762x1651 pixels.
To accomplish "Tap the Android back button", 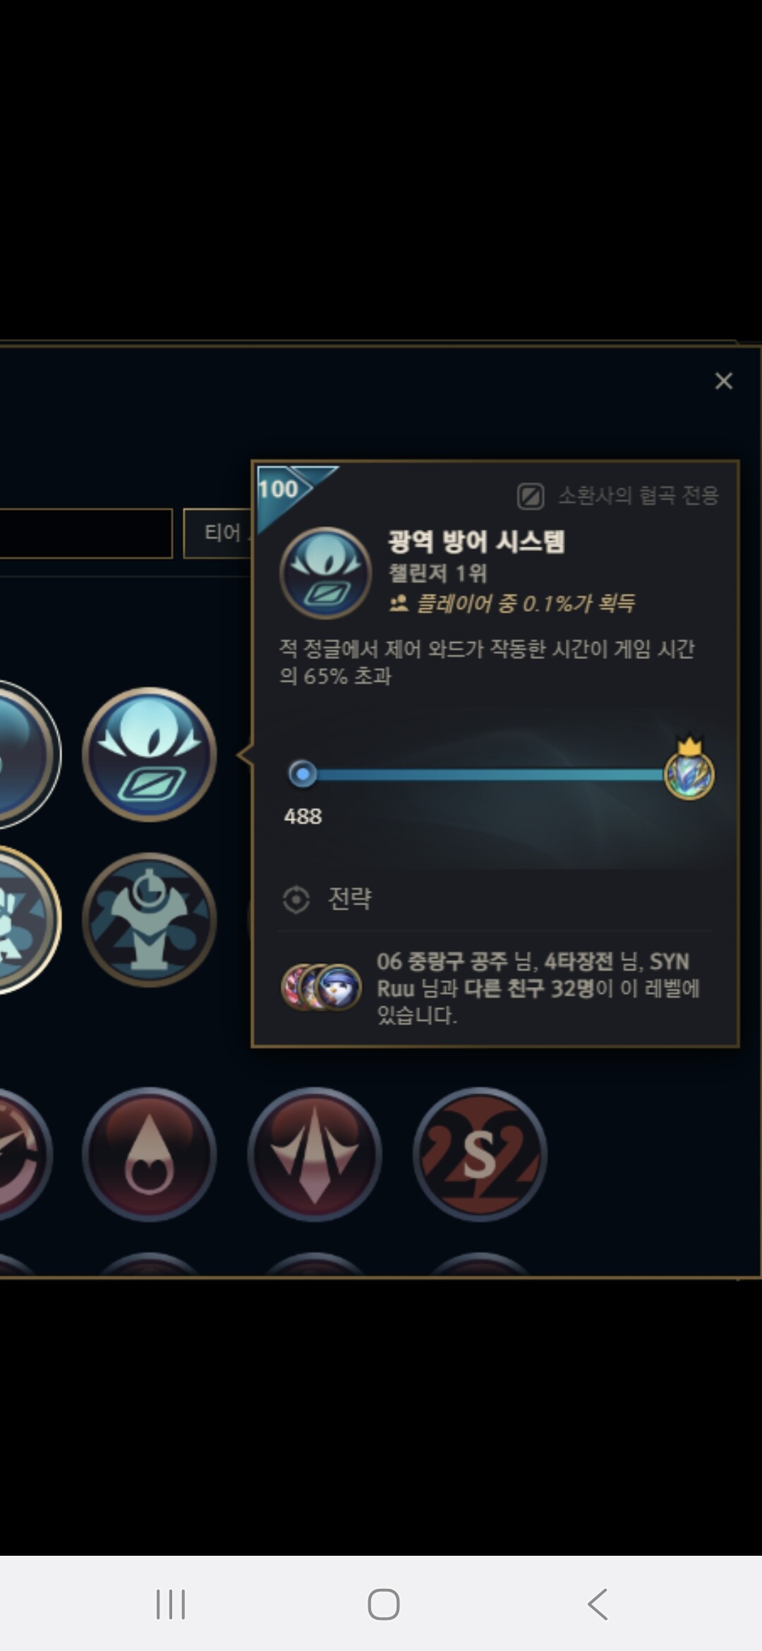I will pyautogui.click(x=598, y=1604).
